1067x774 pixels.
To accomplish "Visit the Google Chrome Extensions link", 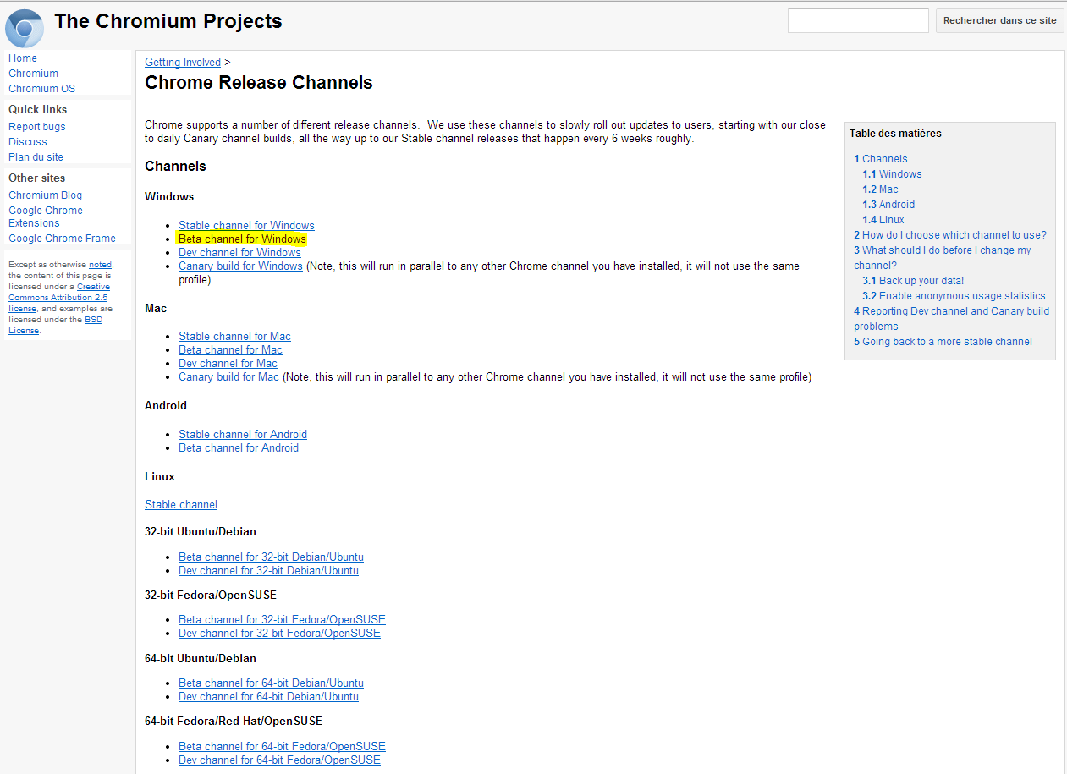I will 46,217.
